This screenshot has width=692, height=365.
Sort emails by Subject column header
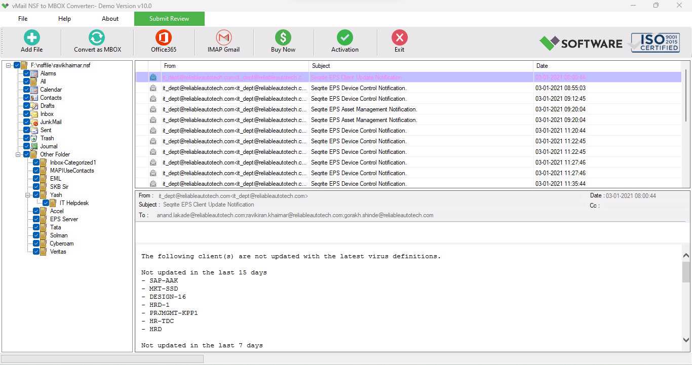[421, 66]
